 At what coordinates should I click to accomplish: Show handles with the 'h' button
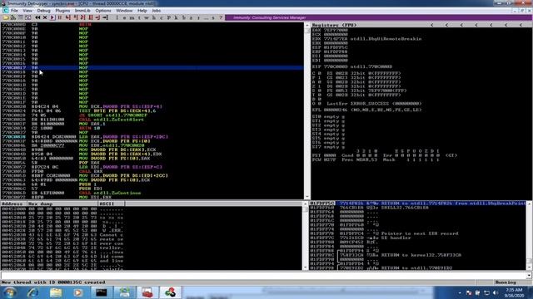[153, 17]
